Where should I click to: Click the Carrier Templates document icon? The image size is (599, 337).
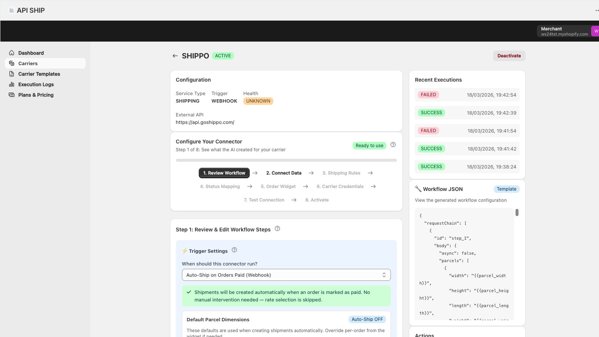(x=12, y=74)
